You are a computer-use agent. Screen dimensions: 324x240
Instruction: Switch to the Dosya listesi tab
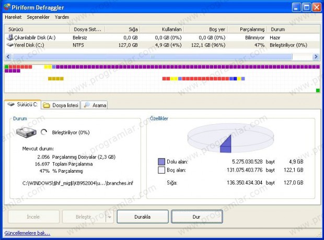tap(61, 105)
